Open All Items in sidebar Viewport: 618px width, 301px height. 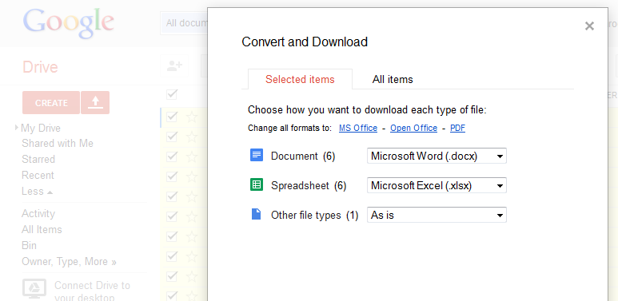point(42,229)
